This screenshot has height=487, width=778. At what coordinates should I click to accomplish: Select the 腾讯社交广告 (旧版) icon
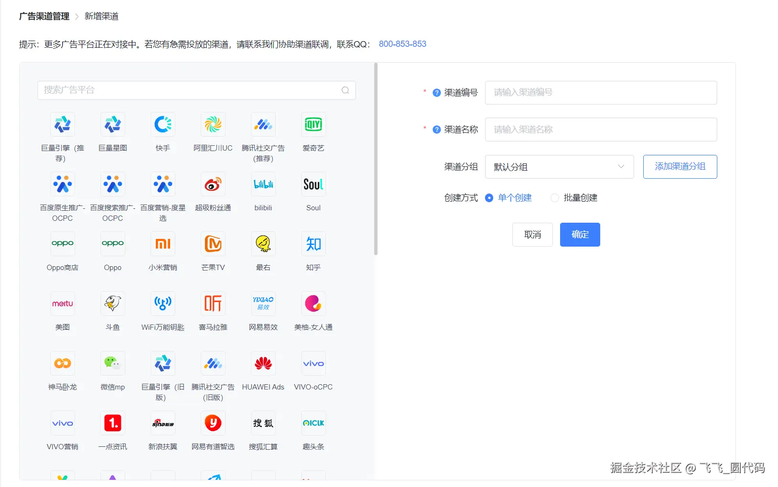point(213,363)
